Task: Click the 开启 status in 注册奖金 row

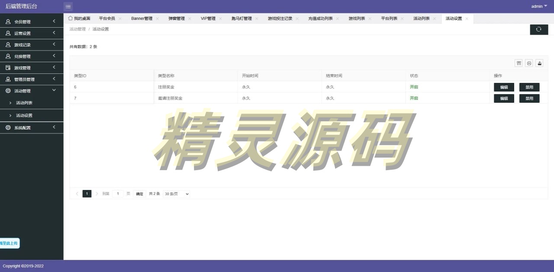Action: [x=414, y=87]
